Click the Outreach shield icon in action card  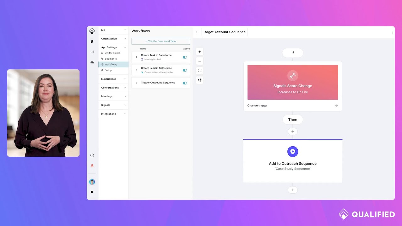(x=293, y=152)
